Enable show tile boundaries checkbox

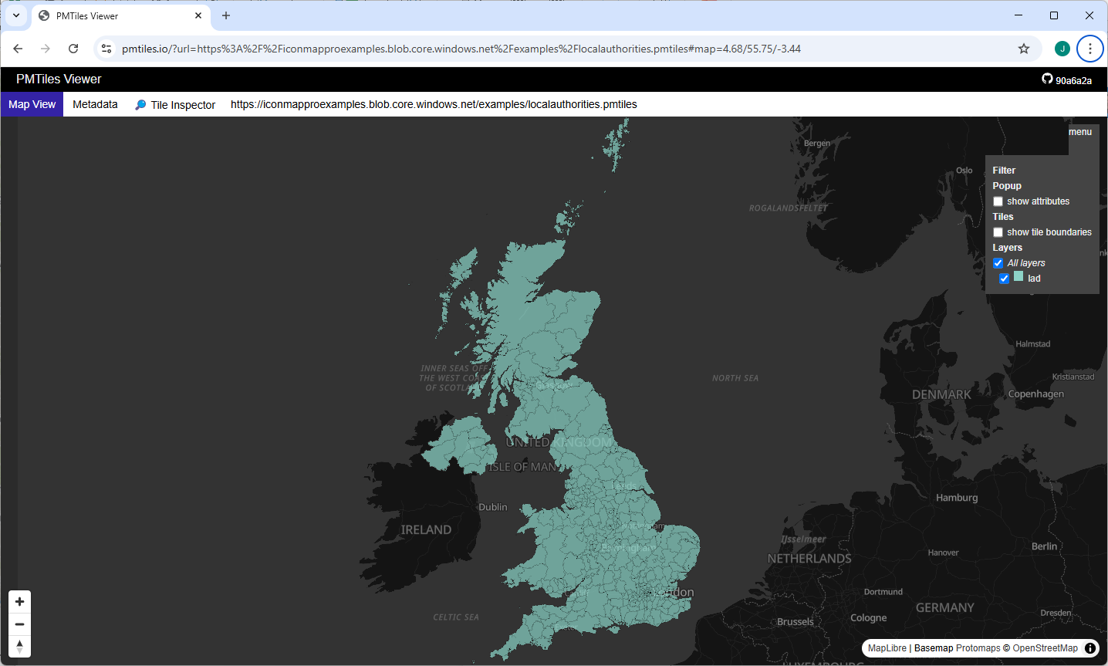998,232
